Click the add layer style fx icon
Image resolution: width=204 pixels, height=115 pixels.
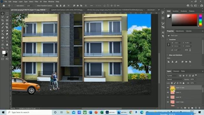pos(181,108)
